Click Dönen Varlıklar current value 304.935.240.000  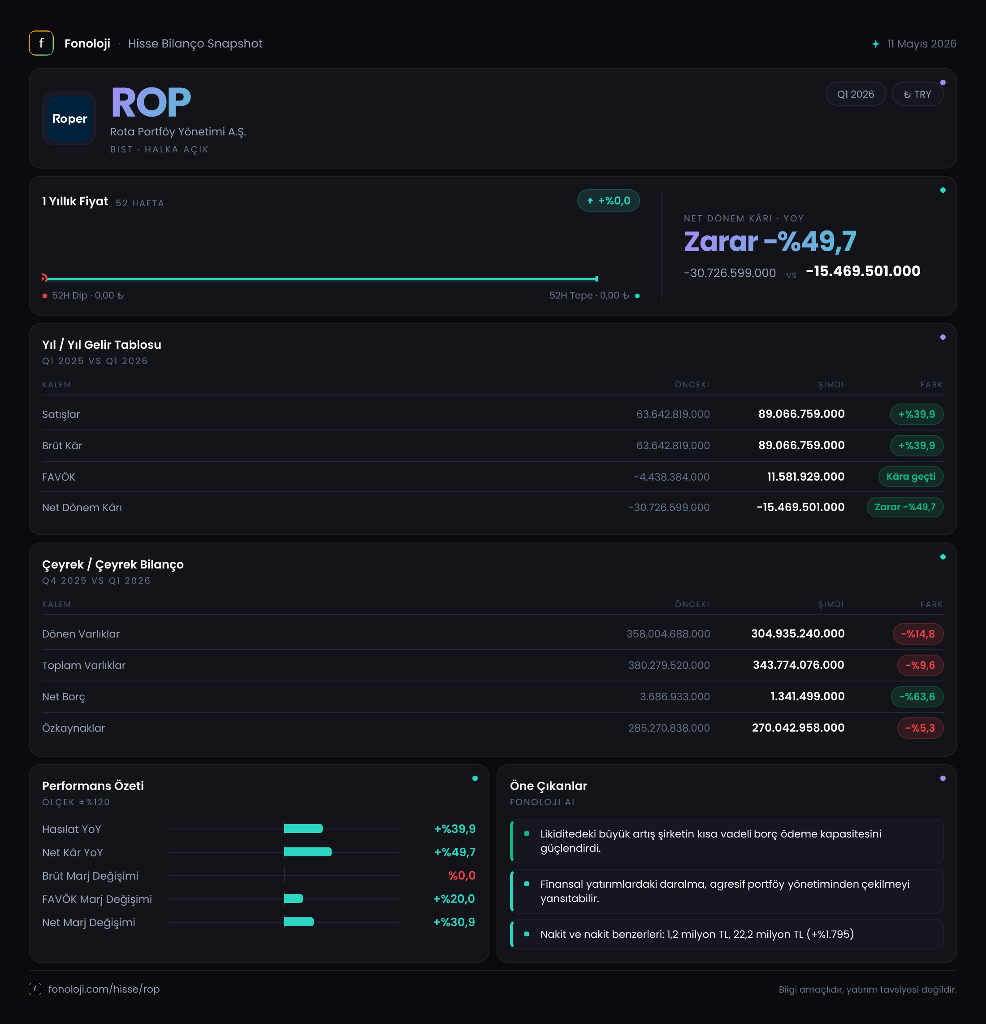tap(798, 634)
